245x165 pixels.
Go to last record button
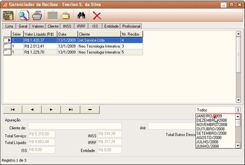click(x=71, y=110)
